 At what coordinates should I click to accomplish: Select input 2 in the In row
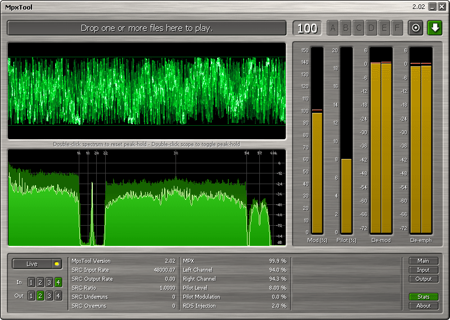click(x=40, y=282)
